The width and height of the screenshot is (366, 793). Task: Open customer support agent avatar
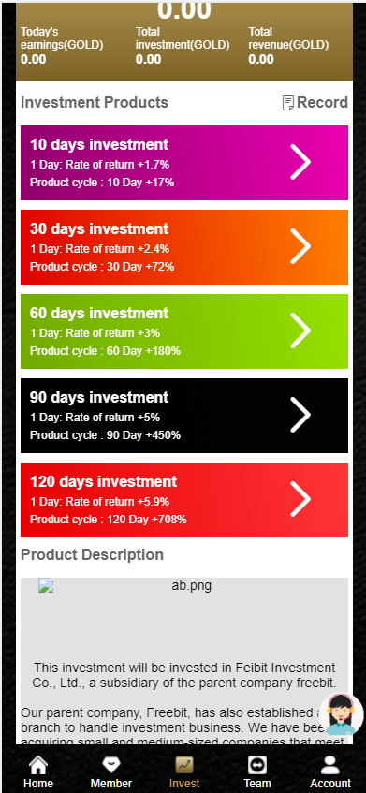[x=341, y=714]
